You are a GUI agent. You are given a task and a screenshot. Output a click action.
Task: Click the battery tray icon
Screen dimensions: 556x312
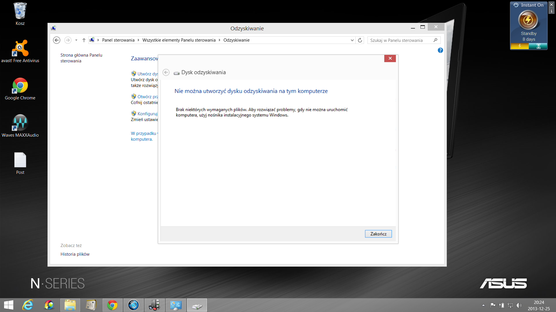coord(502,305)
